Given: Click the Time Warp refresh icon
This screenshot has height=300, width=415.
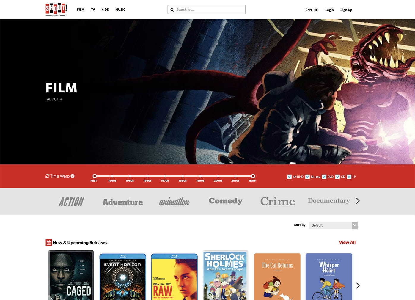Looking at the screenshot, I should click(x=47, y=176).
